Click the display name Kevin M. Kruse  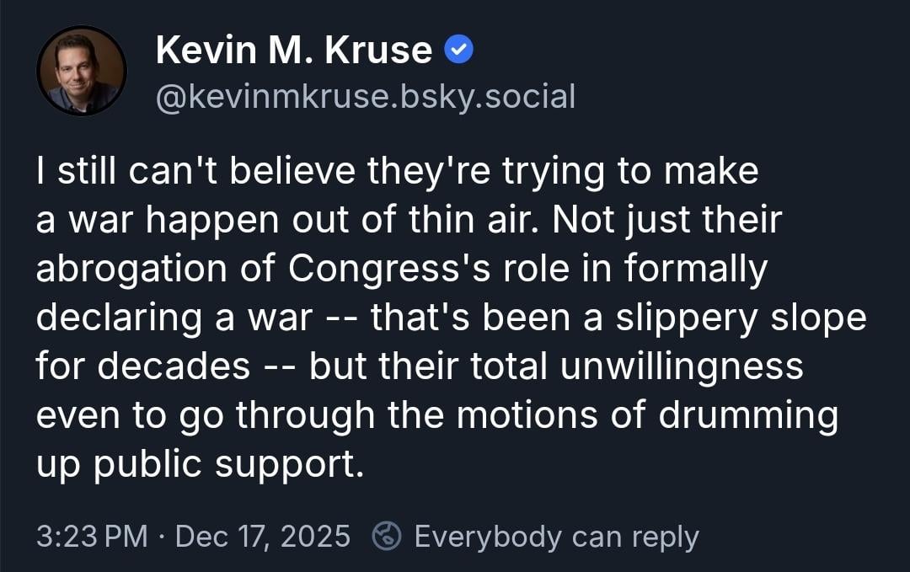(x=294, y=52)
